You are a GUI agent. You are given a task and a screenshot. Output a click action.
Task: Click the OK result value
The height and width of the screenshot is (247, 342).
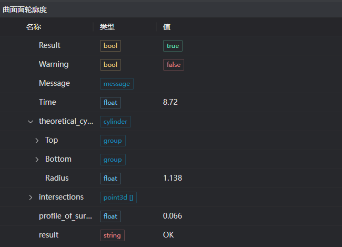point(168,235)
